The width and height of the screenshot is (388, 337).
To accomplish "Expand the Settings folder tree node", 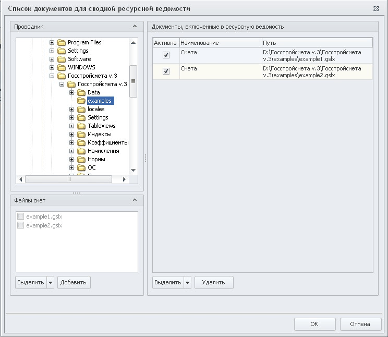I will [x=52, y=51].
